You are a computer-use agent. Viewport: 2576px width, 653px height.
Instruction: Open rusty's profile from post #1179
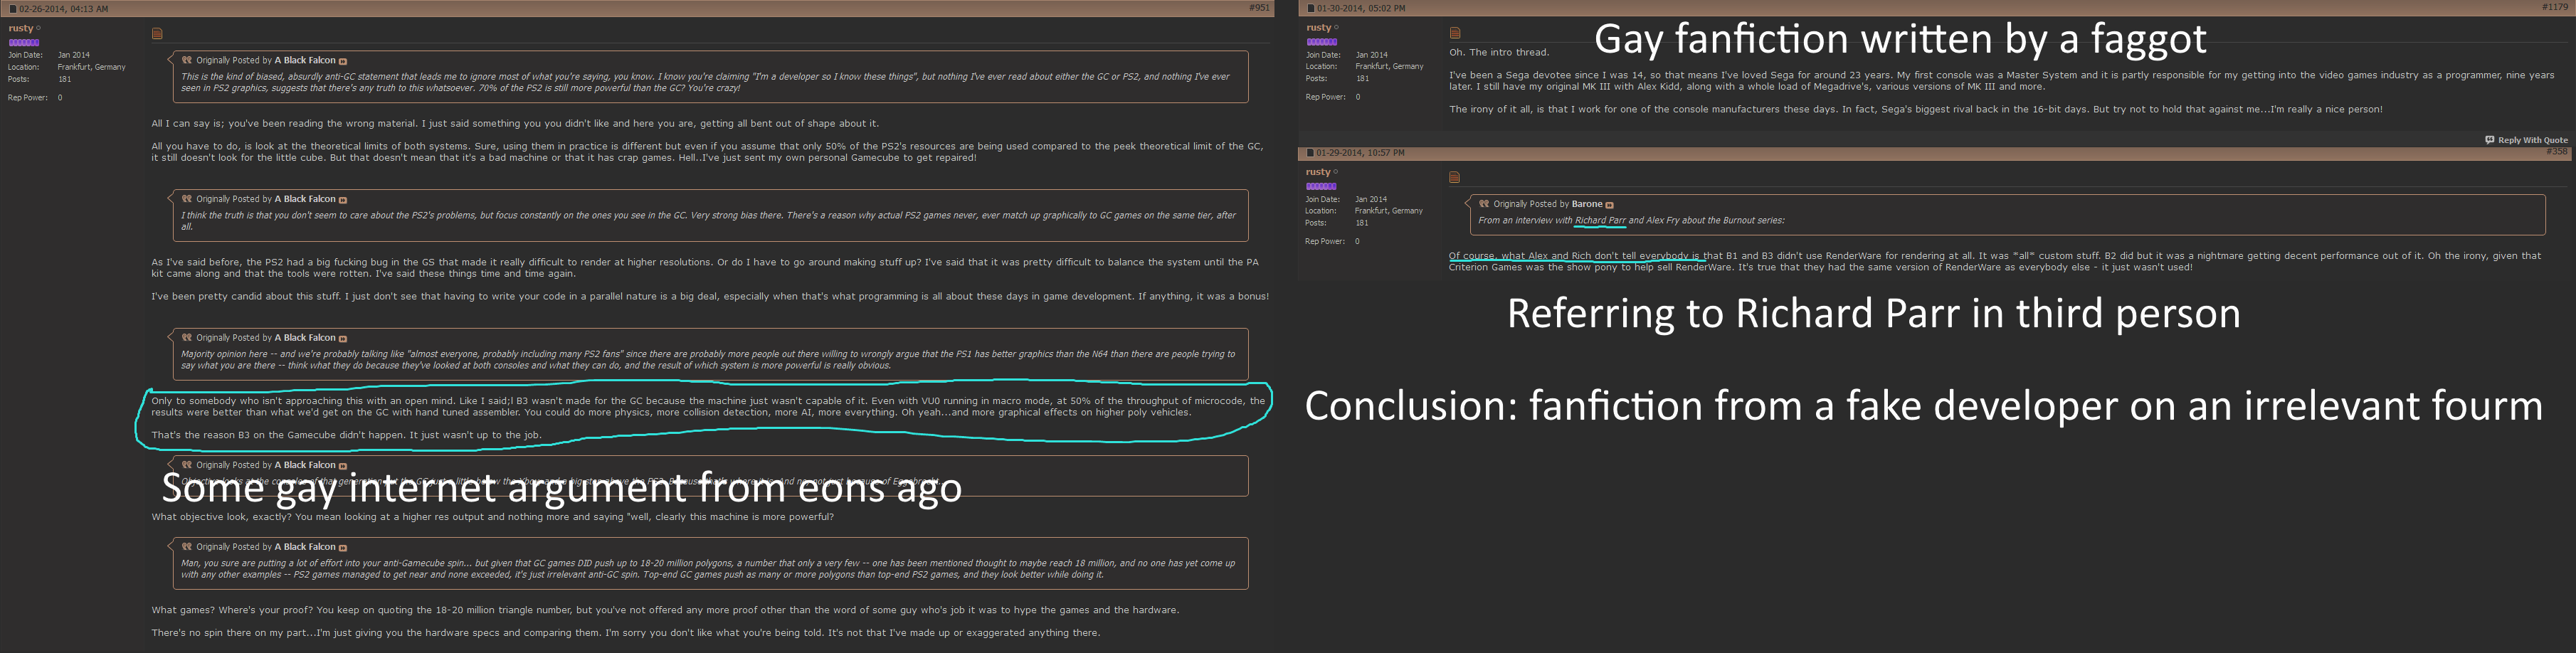1318,28
